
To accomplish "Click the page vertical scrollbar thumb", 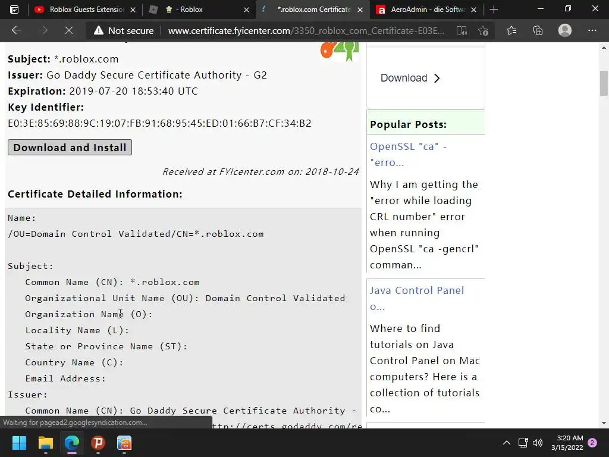I will pos(604,83).
